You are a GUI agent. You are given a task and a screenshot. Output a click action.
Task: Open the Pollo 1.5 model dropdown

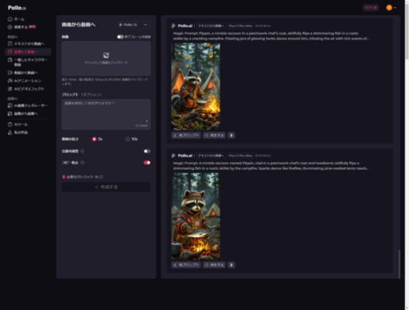(133, 25)
